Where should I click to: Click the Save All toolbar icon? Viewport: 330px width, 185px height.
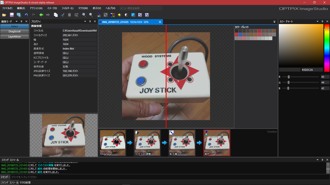[19, 15]
